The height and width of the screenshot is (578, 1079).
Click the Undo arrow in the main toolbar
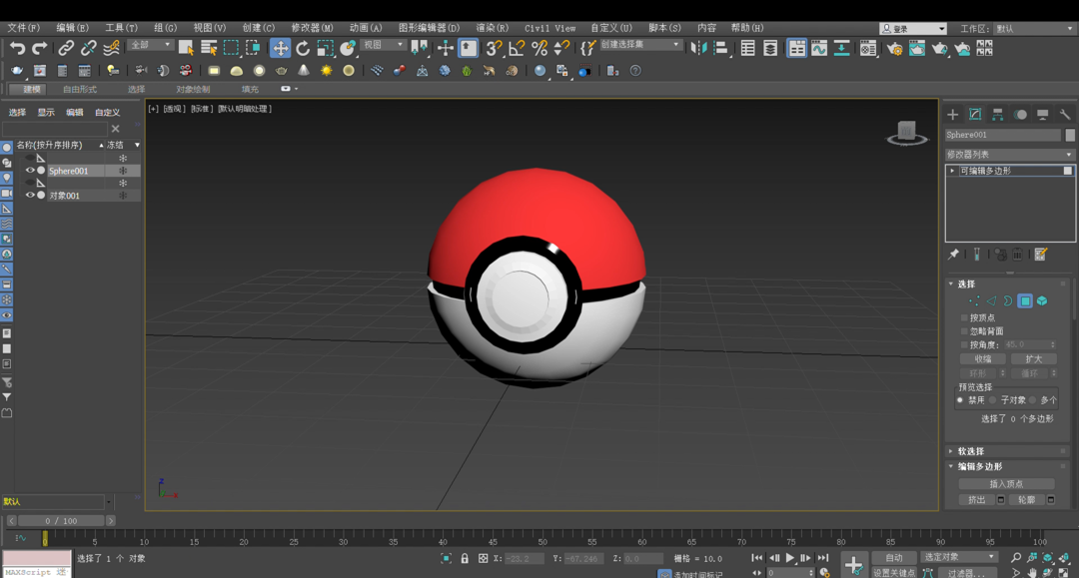tap(17, 48)
